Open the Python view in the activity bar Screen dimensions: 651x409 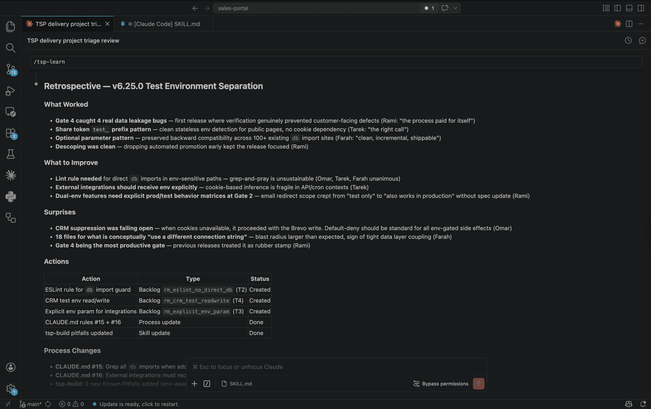click(x=11, y=197)
